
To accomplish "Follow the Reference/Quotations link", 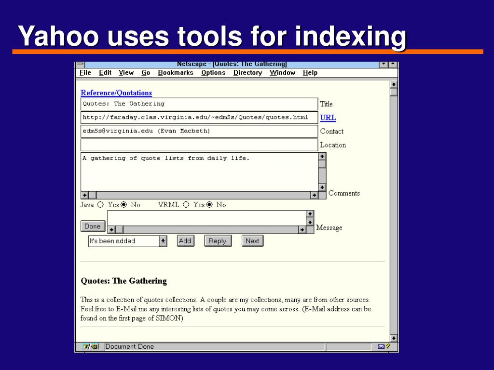I will [116, 93].
